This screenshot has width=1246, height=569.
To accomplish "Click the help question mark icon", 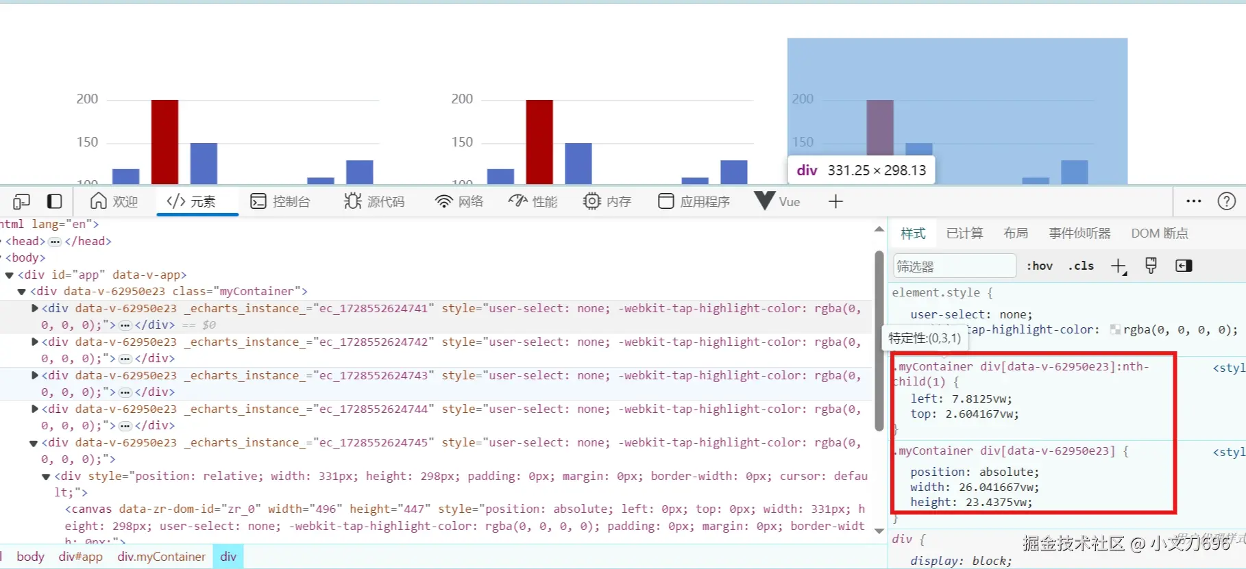I will click(1227, 201).
